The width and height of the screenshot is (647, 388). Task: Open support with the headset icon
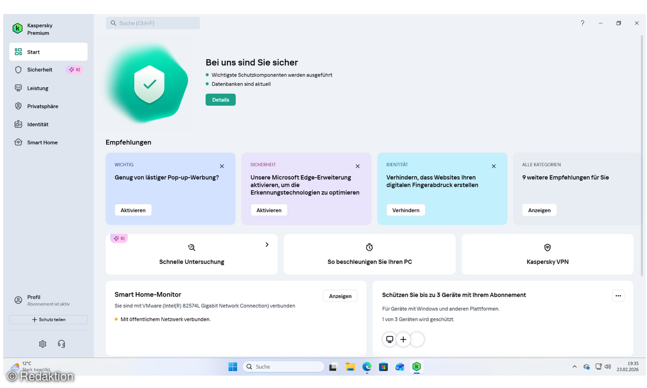point(61,343)
